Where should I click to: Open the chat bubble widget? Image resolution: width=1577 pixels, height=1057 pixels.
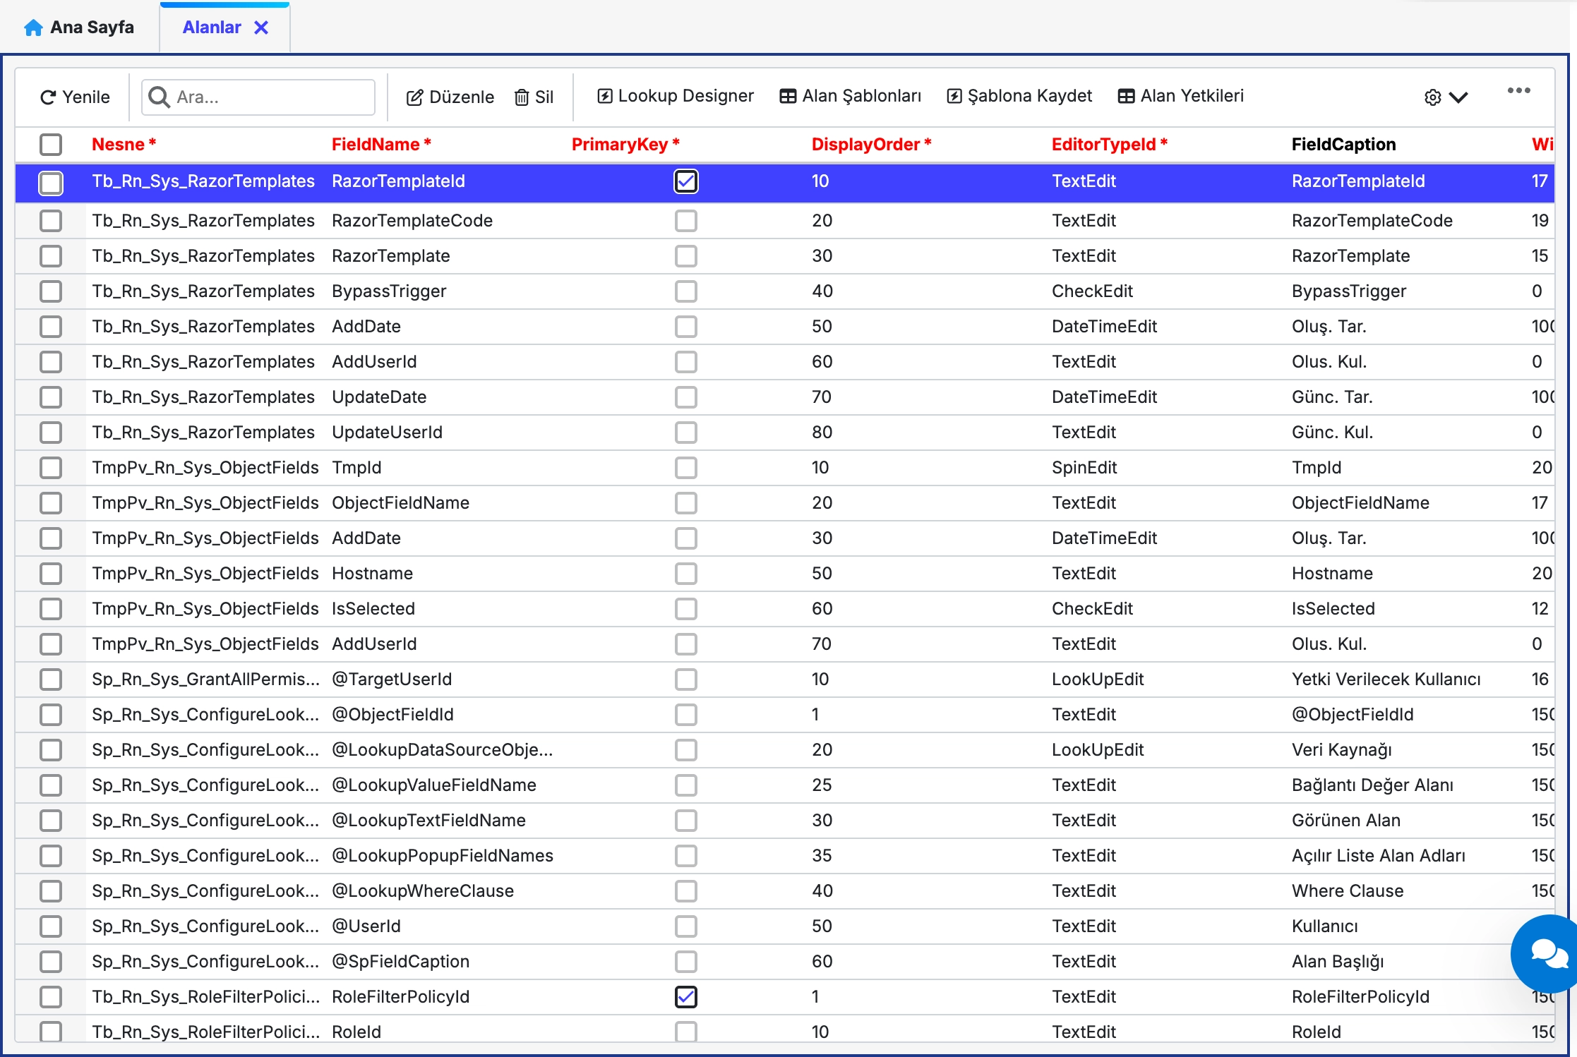tap(1549, 954)
